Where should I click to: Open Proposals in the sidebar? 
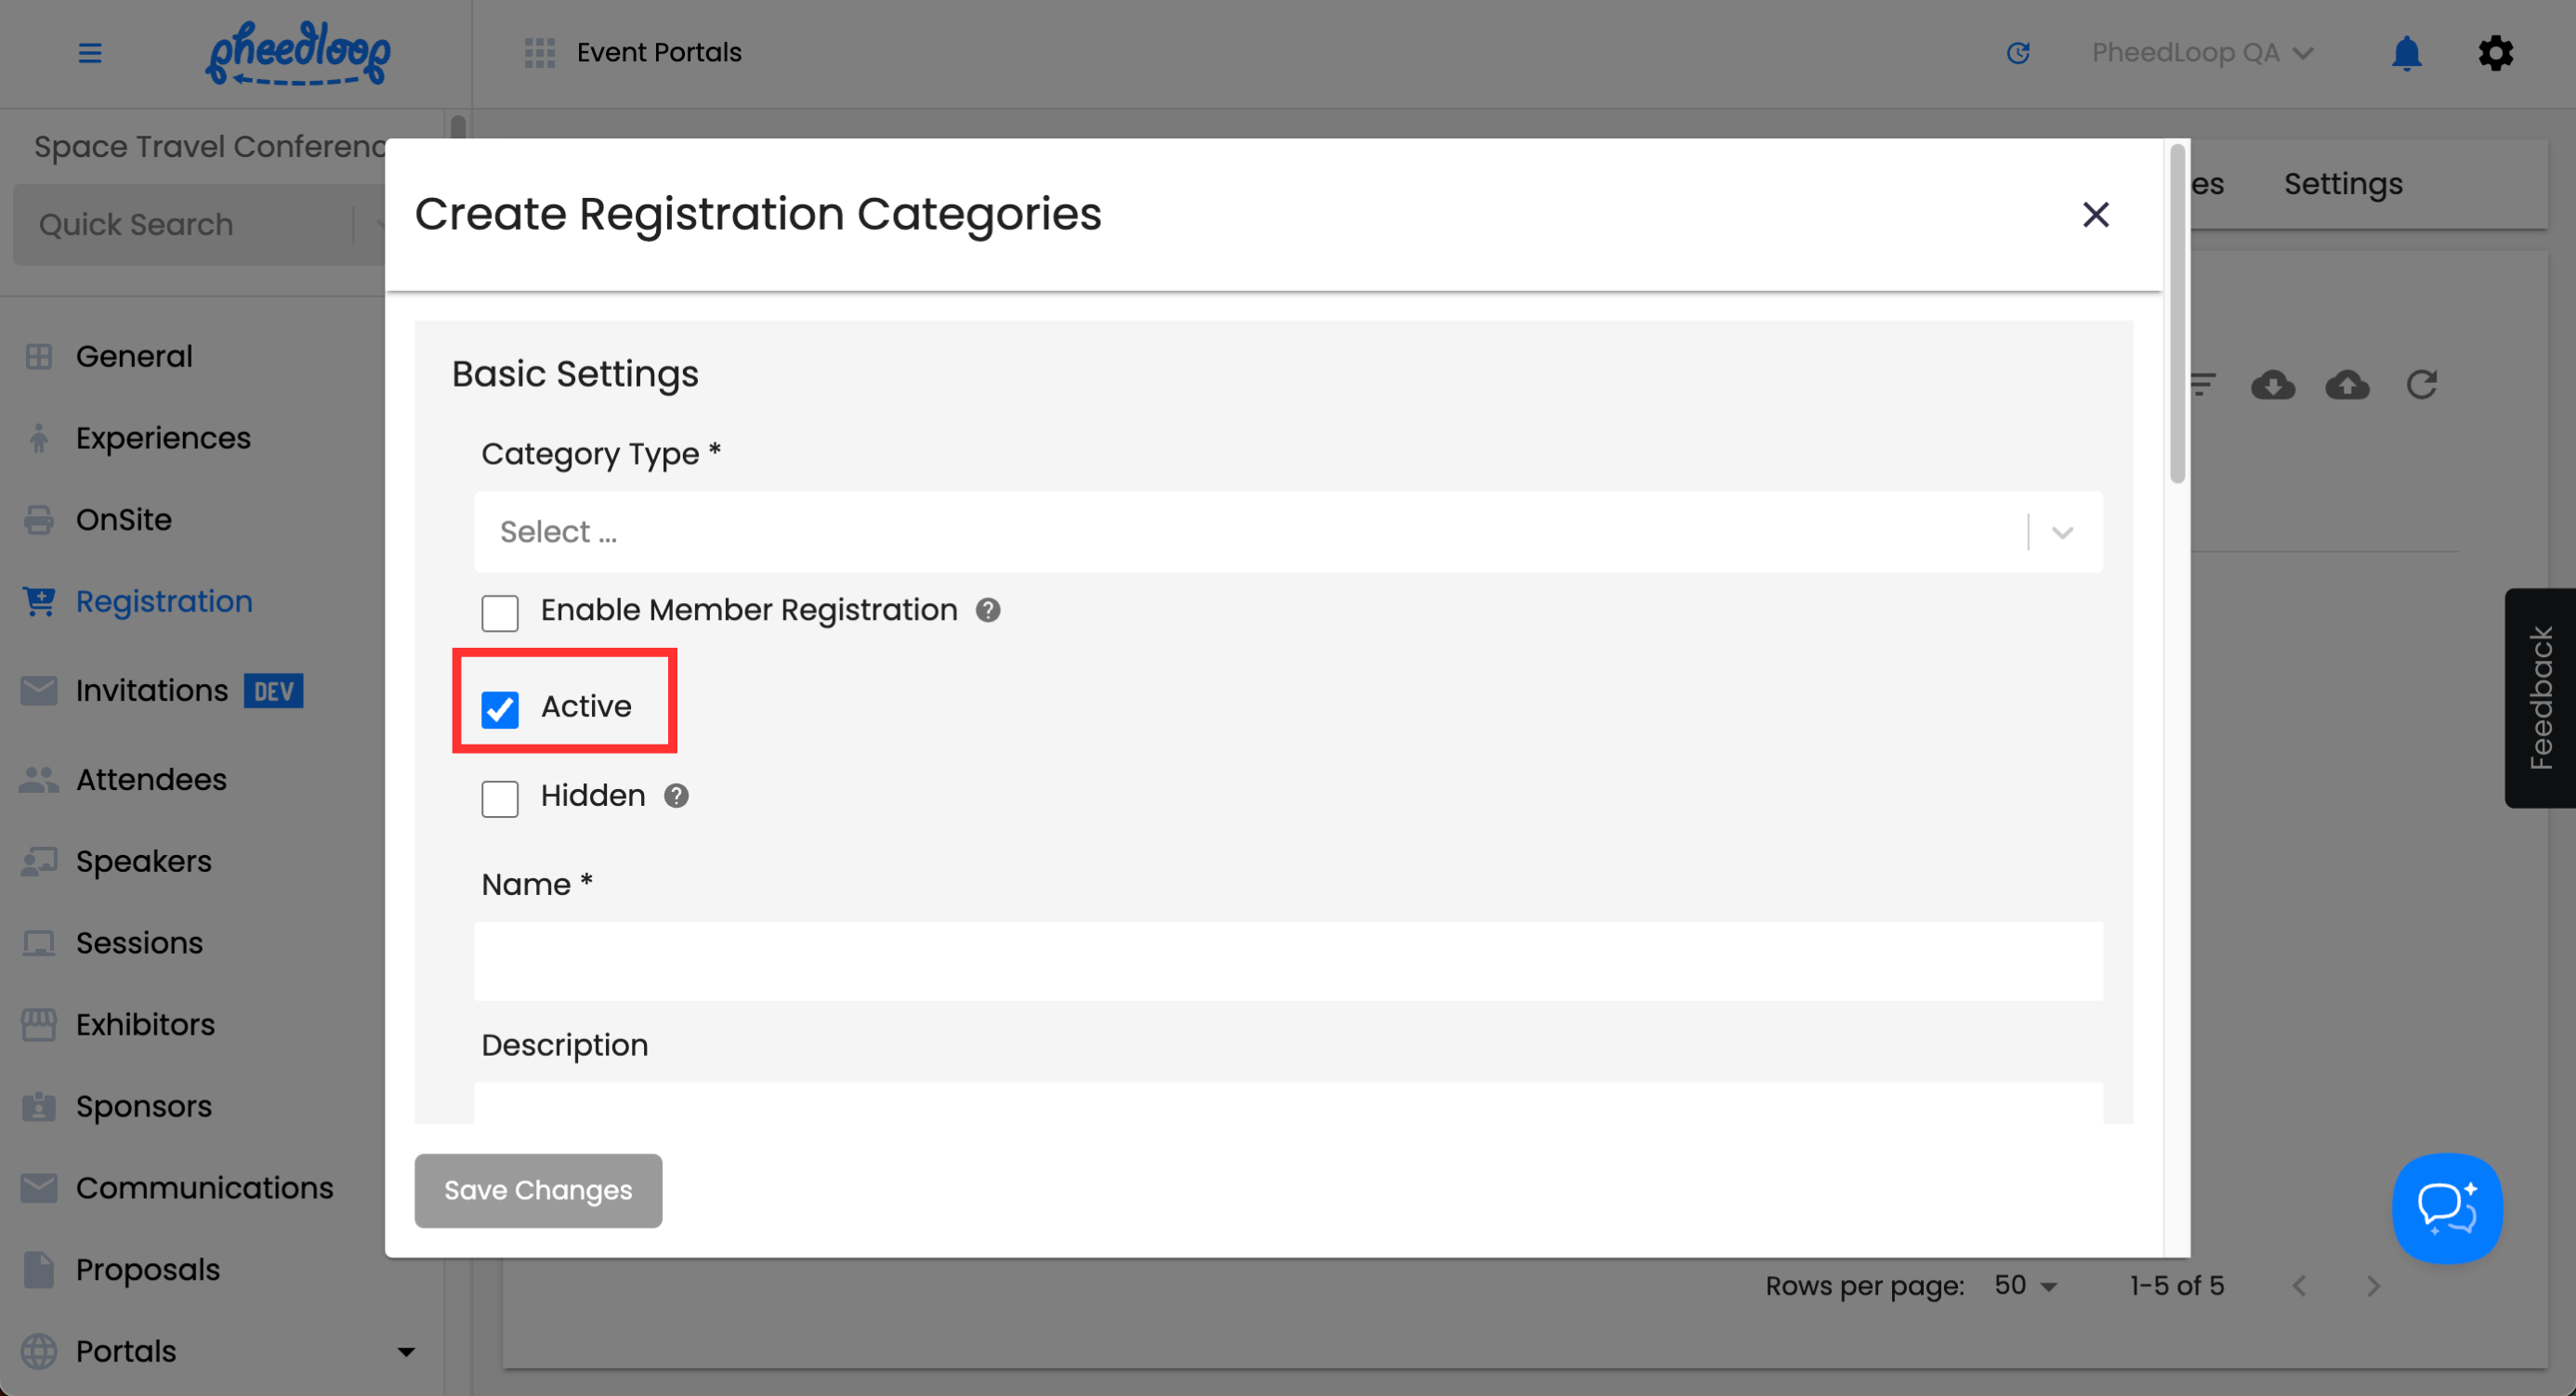(147, 1270)
